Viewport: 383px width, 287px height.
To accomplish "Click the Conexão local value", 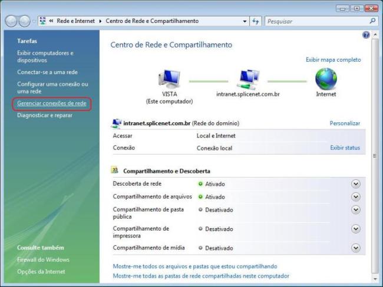I will [214, 148].
